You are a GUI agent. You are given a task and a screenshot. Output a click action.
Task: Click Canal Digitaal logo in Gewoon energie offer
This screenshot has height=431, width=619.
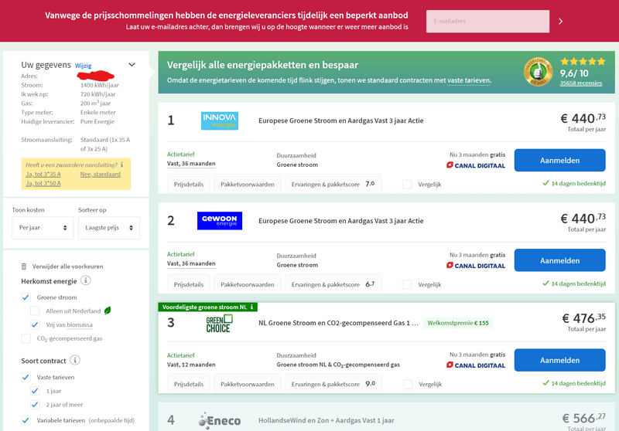476,266
